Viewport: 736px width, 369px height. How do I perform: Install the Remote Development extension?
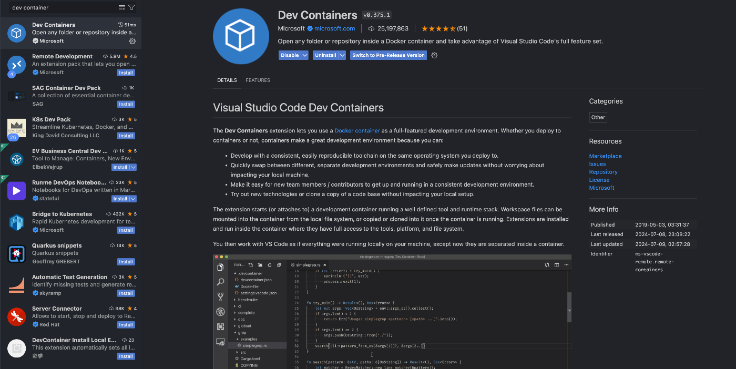click(126, 73)
